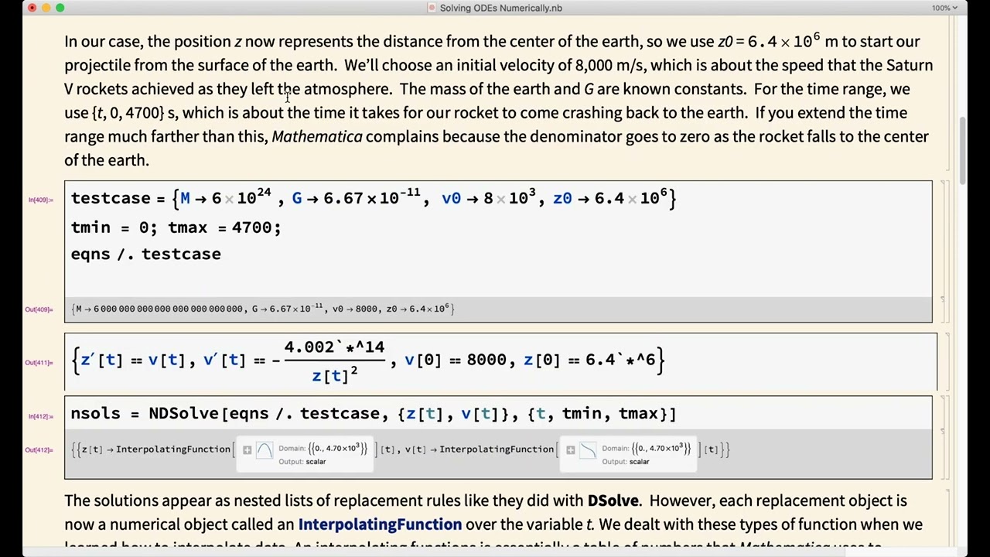The image size is (990, 557).
Task: Minimize the notebook with the yellow button
Action: point(46,8)
